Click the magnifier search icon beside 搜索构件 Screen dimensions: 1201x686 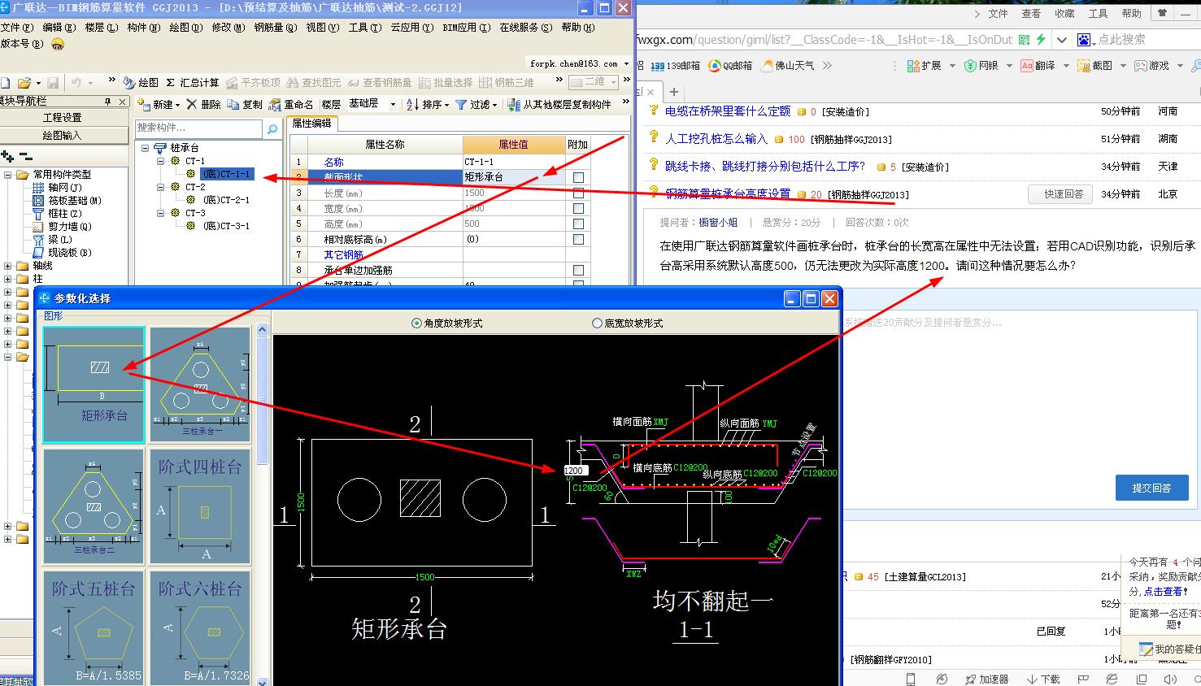[x=272, y=128]
